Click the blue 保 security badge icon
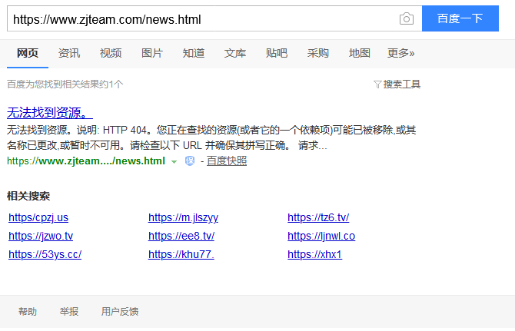Viewport: 515px width, 331px height. click(190, 161)
